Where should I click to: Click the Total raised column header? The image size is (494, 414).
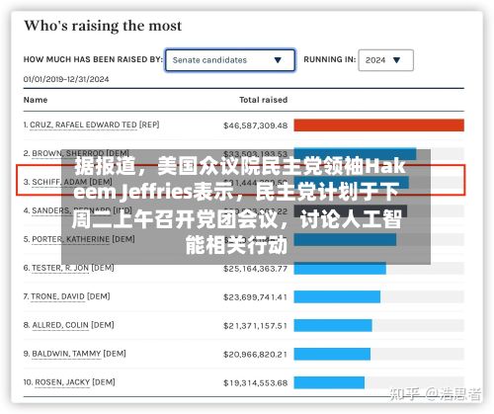(264, 100)
